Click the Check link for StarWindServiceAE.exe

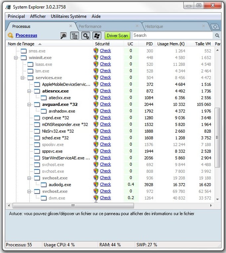(105, 158)
